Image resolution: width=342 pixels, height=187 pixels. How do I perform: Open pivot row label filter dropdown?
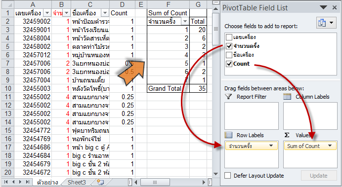[x=185, y=21]
